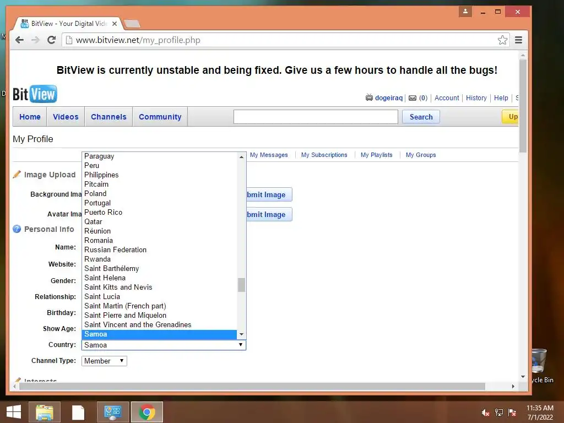Viewport: 564px width, 423px height.
Task: Open the Home tab
Action: click(x=30, y=117)
